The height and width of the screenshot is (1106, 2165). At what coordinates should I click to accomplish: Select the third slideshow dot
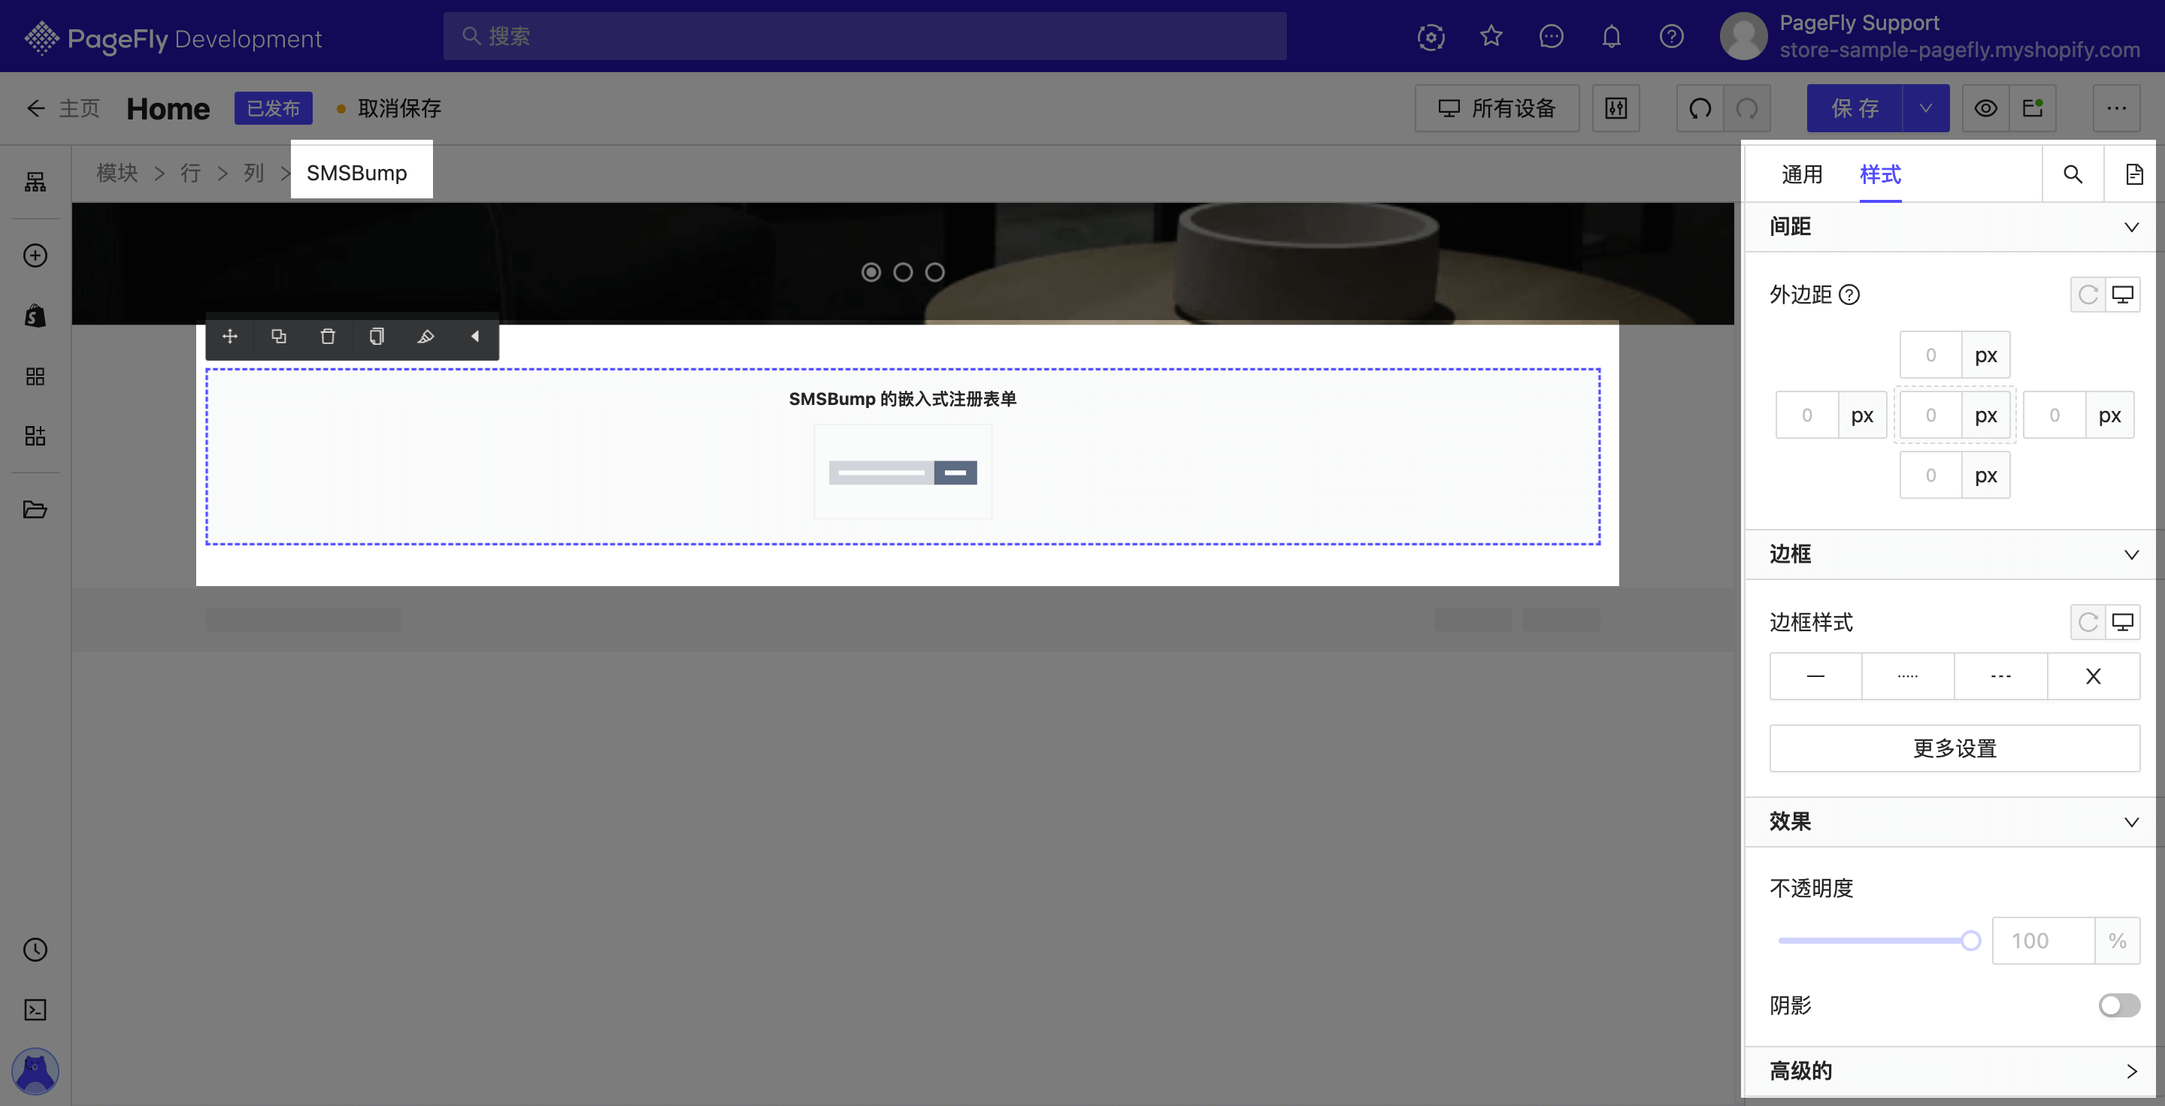tap(934, 272)
